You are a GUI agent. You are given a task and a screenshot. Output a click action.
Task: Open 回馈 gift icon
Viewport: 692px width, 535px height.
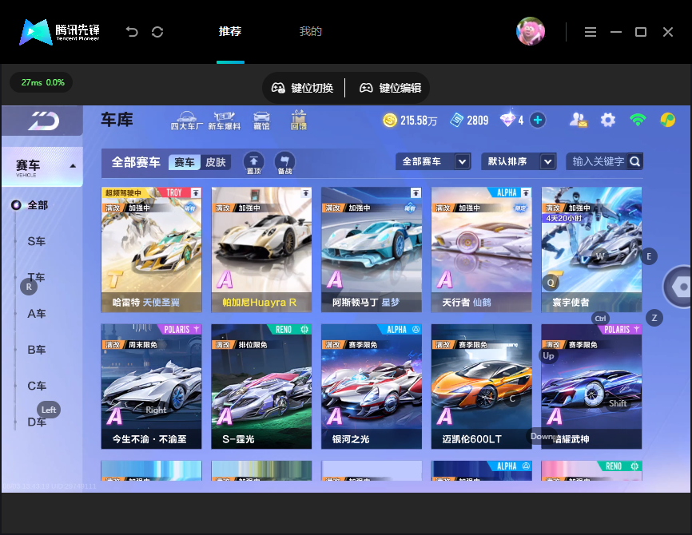point(299,121)
